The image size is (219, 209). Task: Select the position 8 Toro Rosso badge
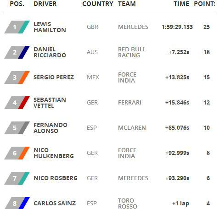pos(17,203)
